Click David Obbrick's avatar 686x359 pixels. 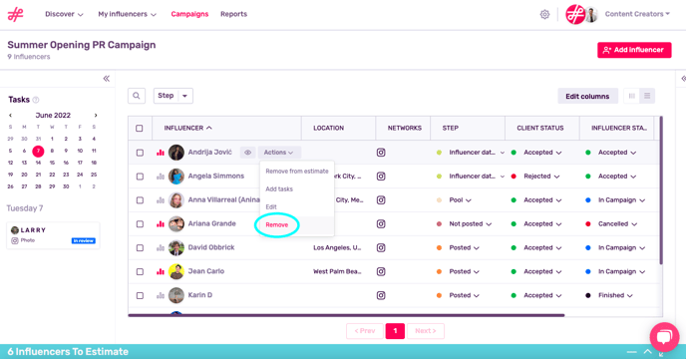tap(176, 247)
